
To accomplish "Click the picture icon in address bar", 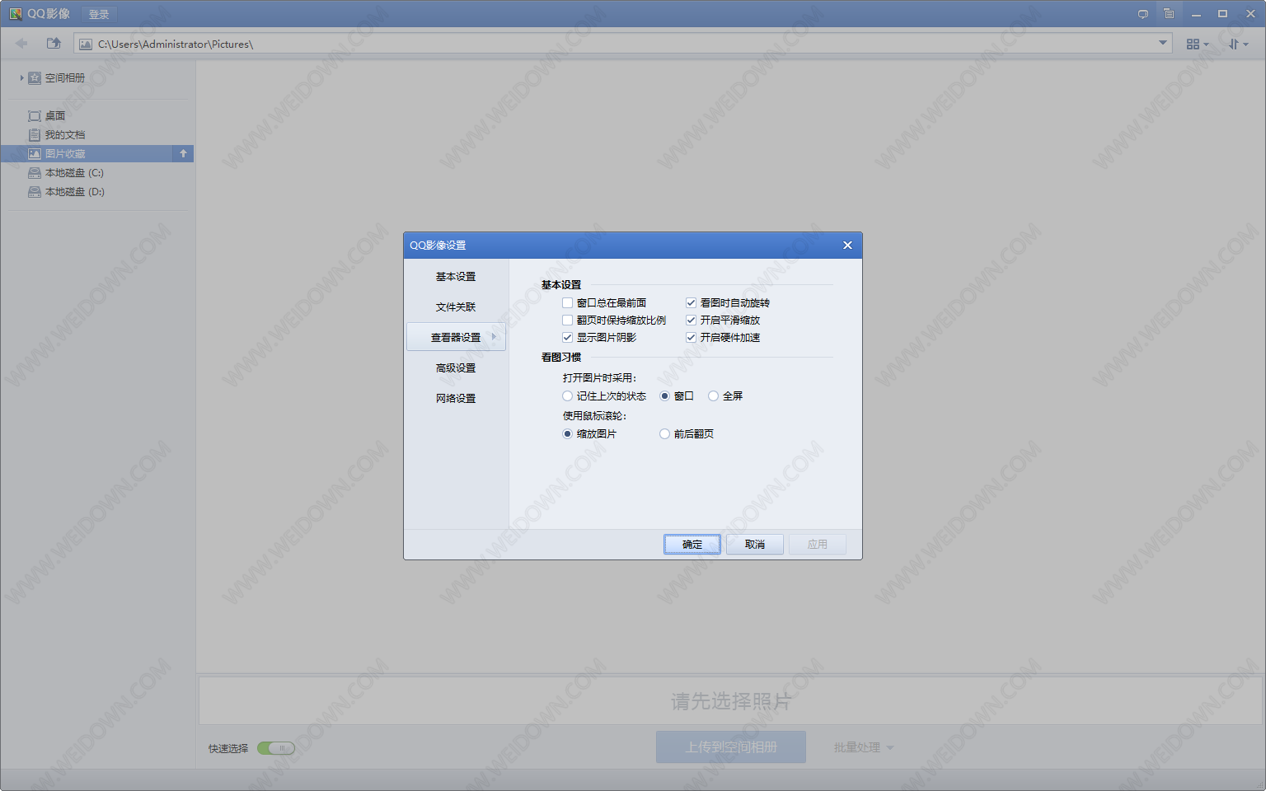I will point(86,44).
